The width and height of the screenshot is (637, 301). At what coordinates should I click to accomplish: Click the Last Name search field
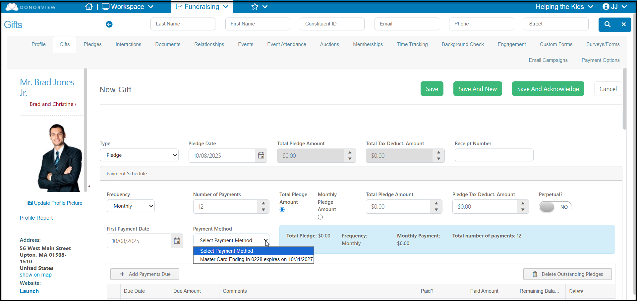(x=183, y=24)
